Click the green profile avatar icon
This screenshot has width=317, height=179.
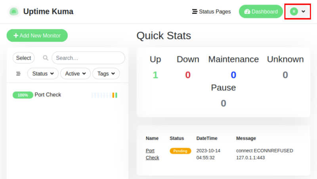tap(294, 11)
